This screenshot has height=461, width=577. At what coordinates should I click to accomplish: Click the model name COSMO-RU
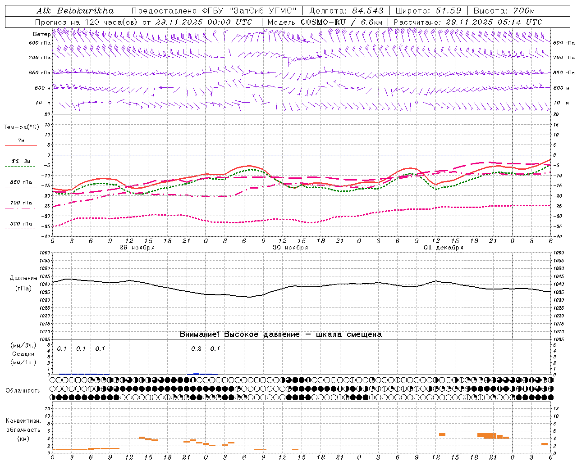[323, 22]
